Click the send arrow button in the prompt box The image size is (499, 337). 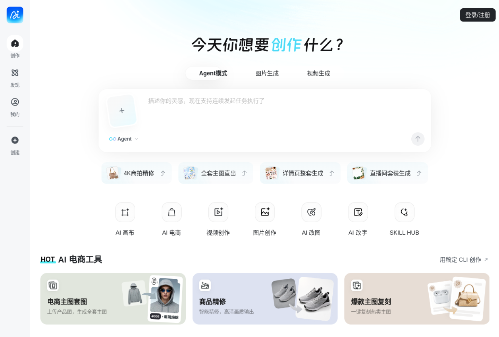[418, 139]
